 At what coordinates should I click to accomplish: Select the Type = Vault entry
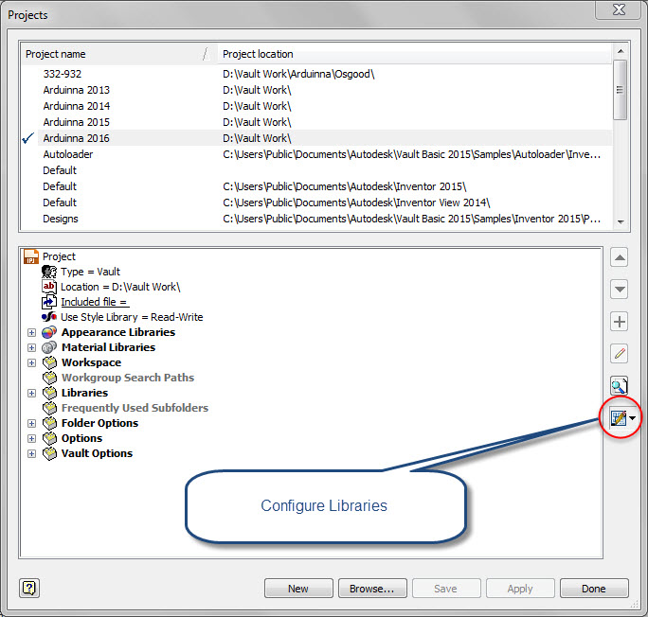click(x=90, y=272)
